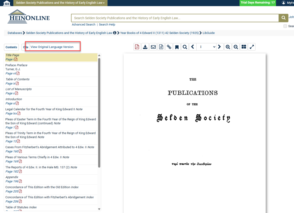Bookmark this page with the bookmark icon
The width and height of the screenshot is (294, 213).
[177, 47]
